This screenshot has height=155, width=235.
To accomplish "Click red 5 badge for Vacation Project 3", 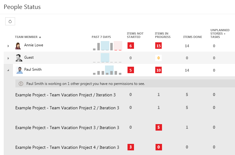I will tap(159, 127).
